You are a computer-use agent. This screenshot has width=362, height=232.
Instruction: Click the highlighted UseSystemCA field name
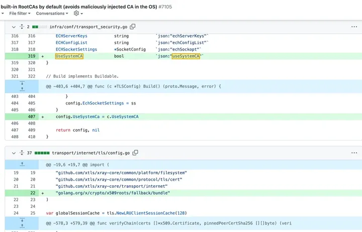[69, 56]
